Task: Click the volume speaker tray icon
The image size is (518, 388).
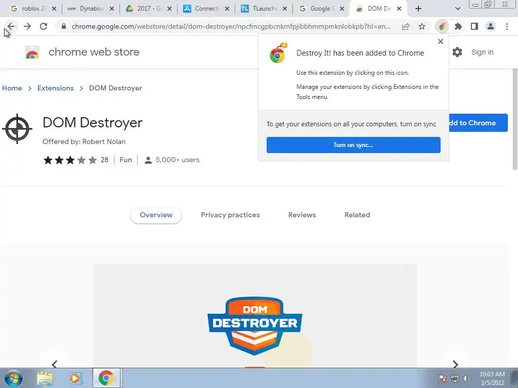Action: [466, 378]
